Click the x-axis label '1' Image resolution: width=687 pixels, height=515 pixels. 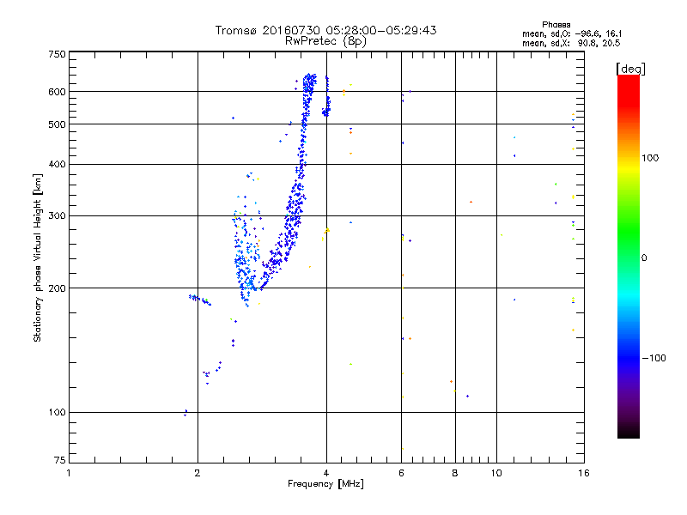coord(69,473)
